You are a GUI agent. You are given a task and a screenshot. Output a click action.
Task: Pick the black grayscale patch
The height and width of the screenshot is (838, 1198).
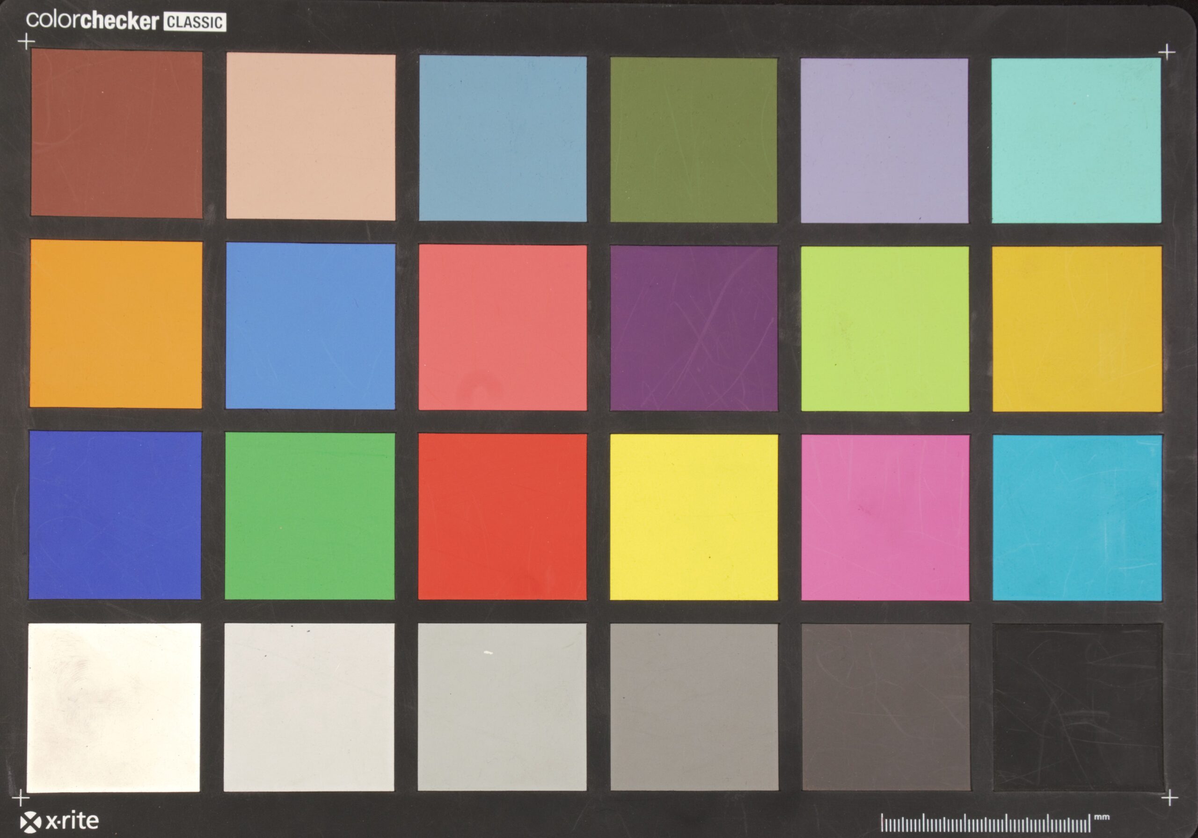tap(1077, 707)
